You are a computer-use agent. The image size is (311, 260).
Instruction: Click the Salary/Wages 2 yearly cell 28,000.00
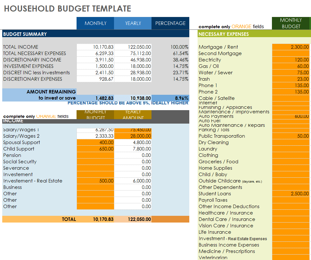point(133,136)
